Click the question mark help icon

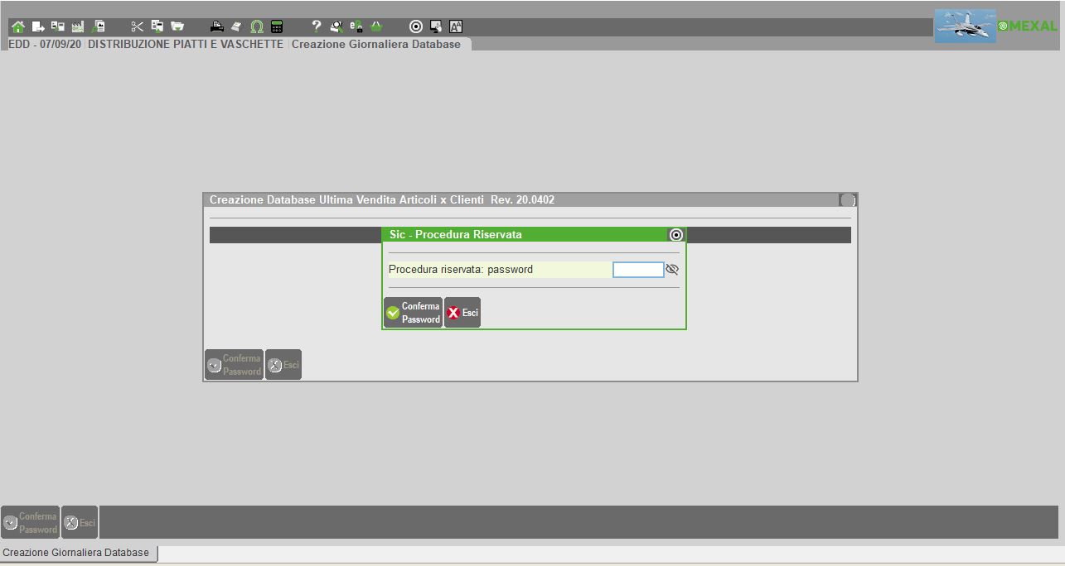316,26
